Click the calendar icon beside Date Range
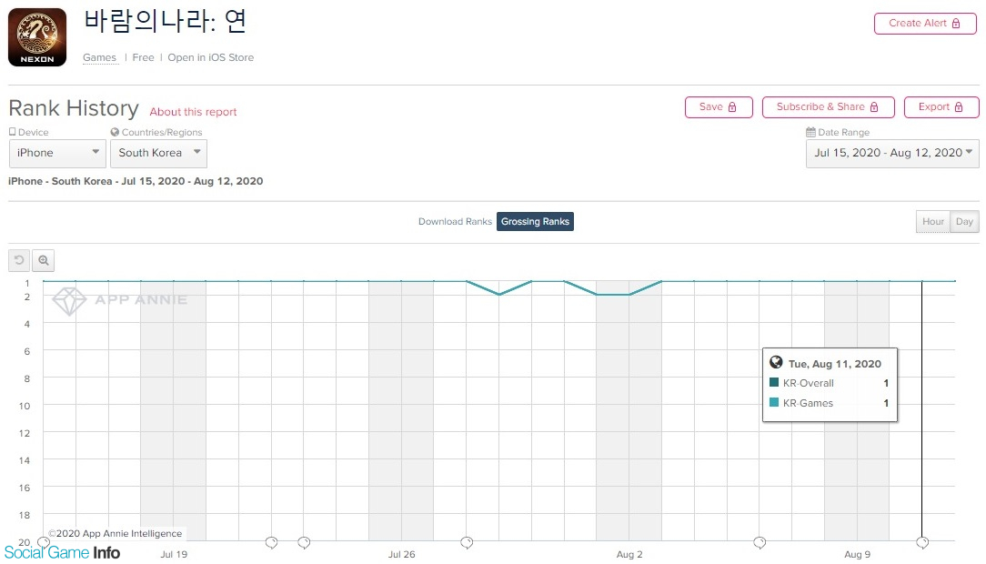This screenshot has height=564, width=986. (810, 132)
